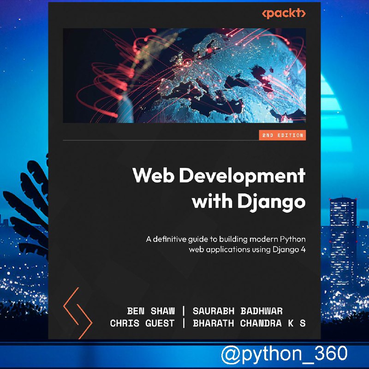The width and height of the screenshot is (369, 369).
Task: Click author name "BEN SHAW"
Action: (151, 311)
